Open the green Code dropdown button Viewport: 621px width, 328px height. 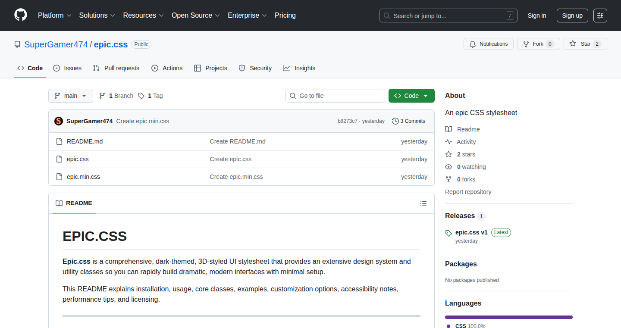[411, 96]
